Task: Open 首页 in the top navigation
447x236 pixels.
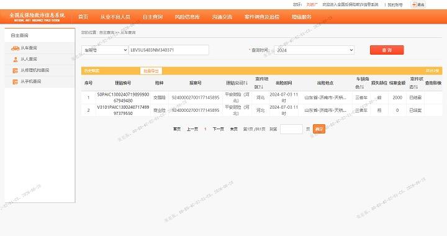Action: click(83, 17)
